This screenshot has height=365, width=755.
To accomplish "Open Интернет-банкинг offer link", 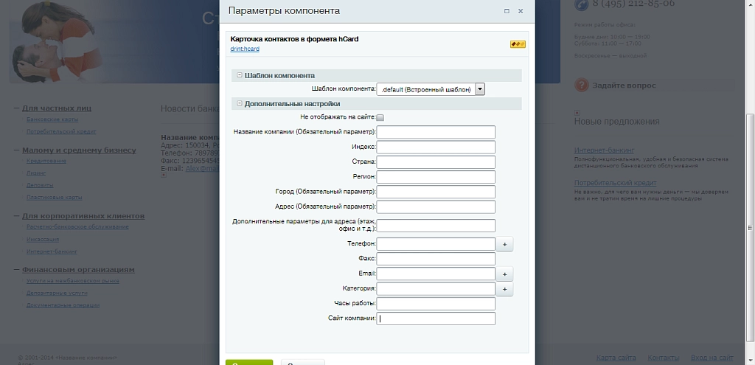I will pos(604,150).
